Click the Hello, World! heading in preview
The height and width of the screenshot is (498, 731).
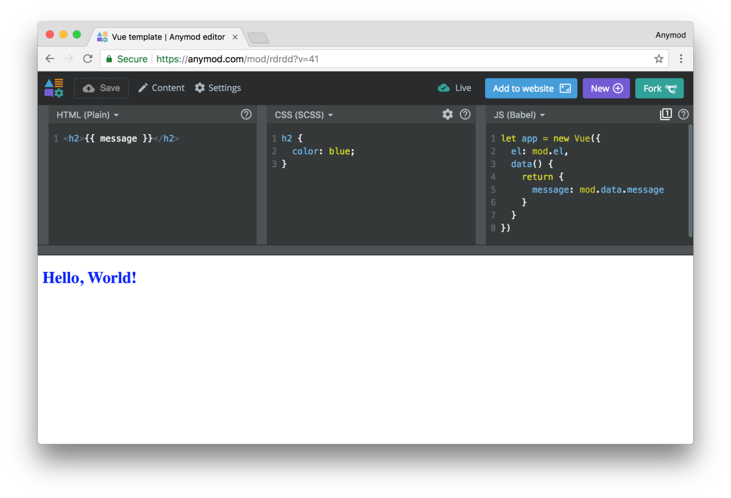(90, 278)
